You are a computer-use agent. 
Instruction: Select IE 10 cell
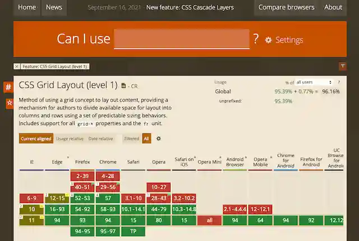pos(31,209)
